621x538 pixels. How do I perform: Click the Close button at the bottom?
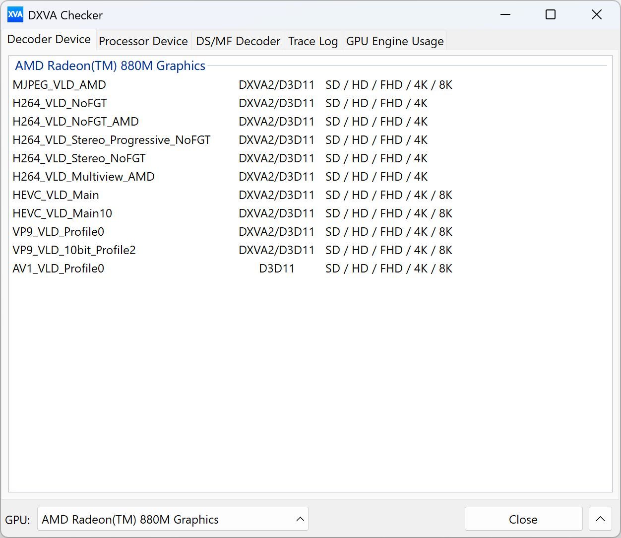point(523,519)
